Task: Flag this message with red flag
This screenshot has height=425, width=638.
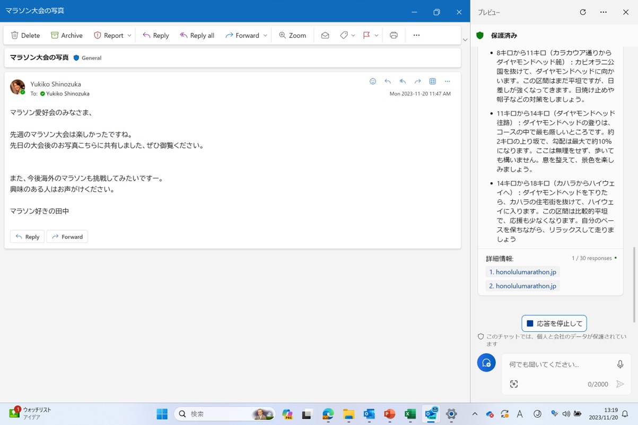Action: (x=366, y=36)
